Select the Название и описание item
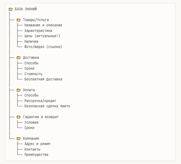Image resolution: width=181 pixels, height=164 pixels. tap(43, 25)
